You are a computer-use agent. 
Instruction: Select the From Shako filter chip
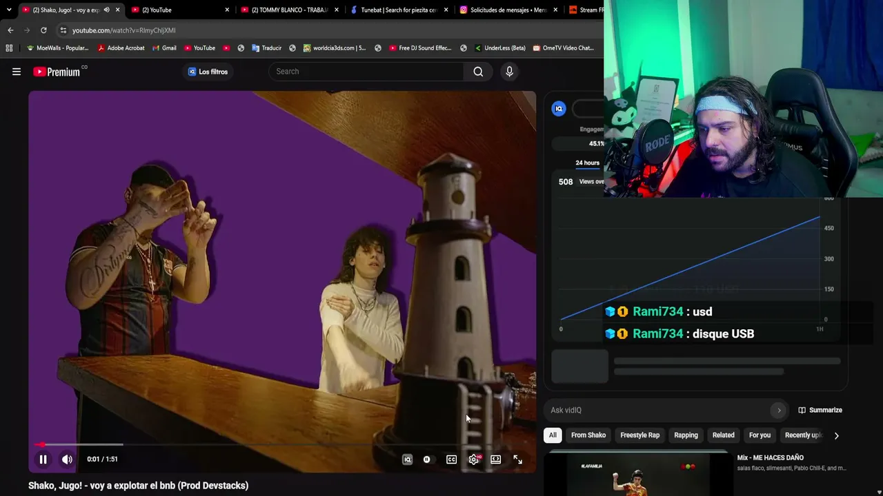pyautogui.click(x=588, y=435)
